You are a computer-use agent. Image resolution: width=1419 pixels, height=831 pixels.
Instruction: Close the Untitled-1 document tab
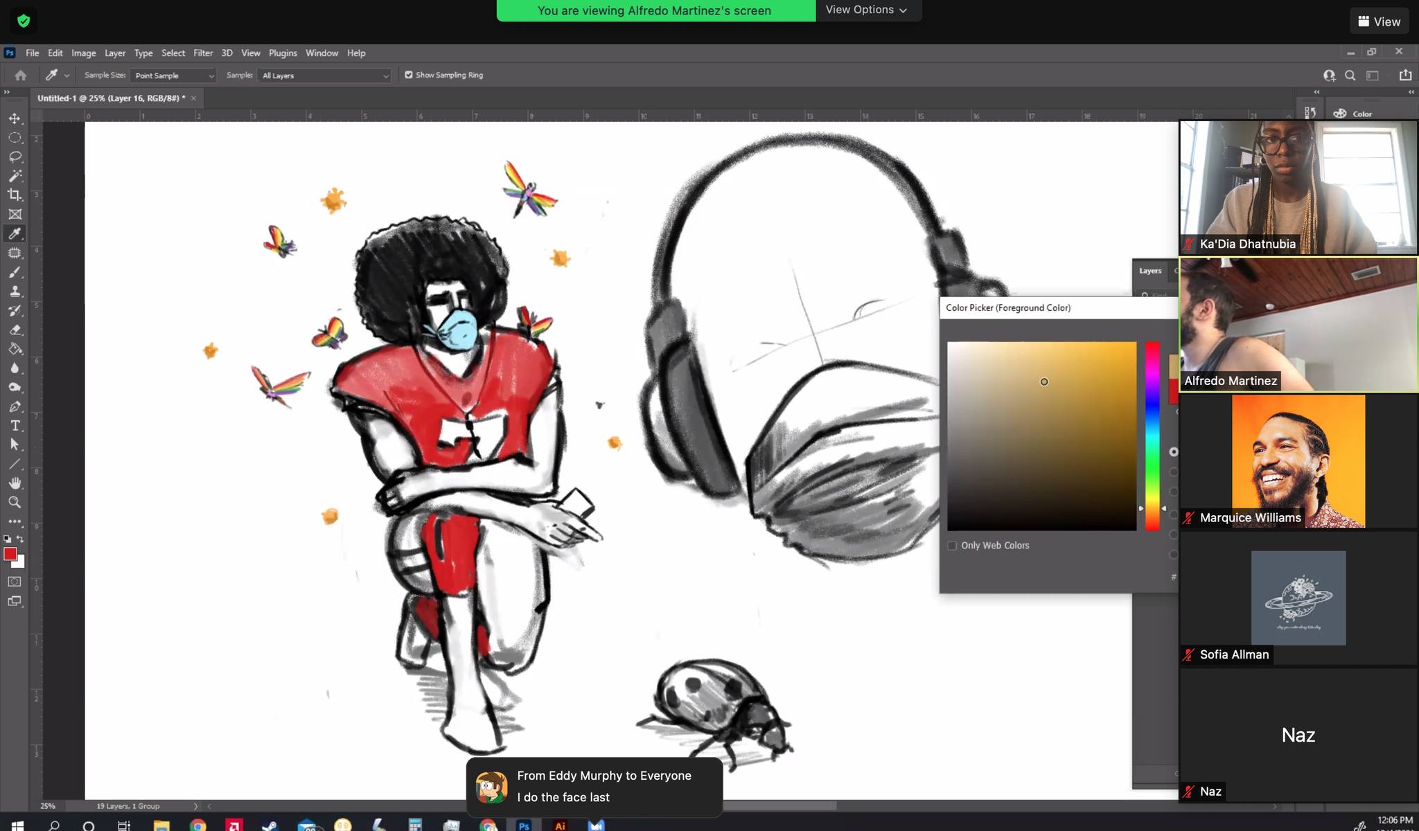pos(193,98)
